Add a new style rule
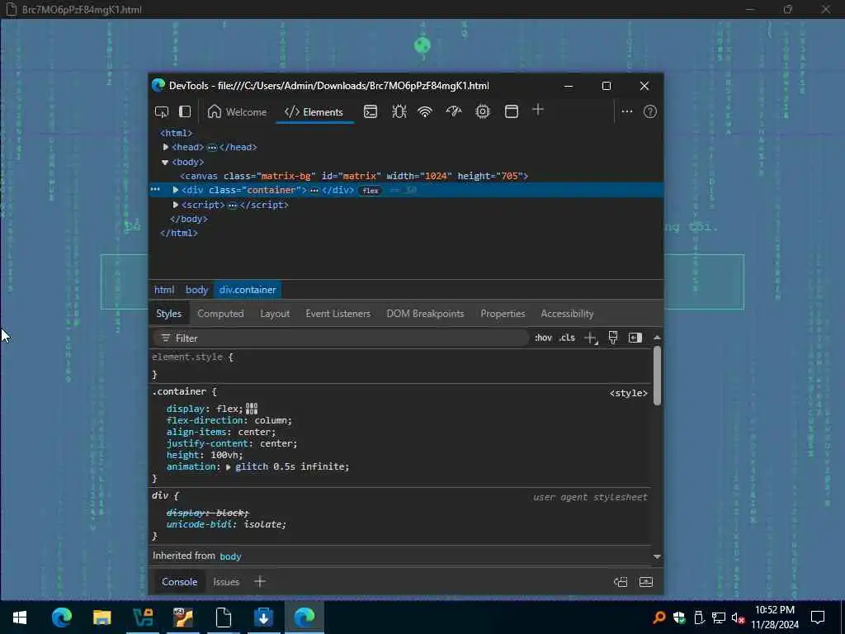The image size is (845, 634). 591,338
